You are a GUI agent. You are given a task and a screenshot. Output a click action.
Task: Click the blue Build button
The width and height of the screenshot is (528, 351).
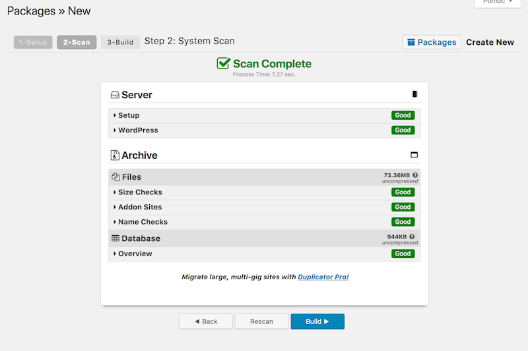(317, 321)
